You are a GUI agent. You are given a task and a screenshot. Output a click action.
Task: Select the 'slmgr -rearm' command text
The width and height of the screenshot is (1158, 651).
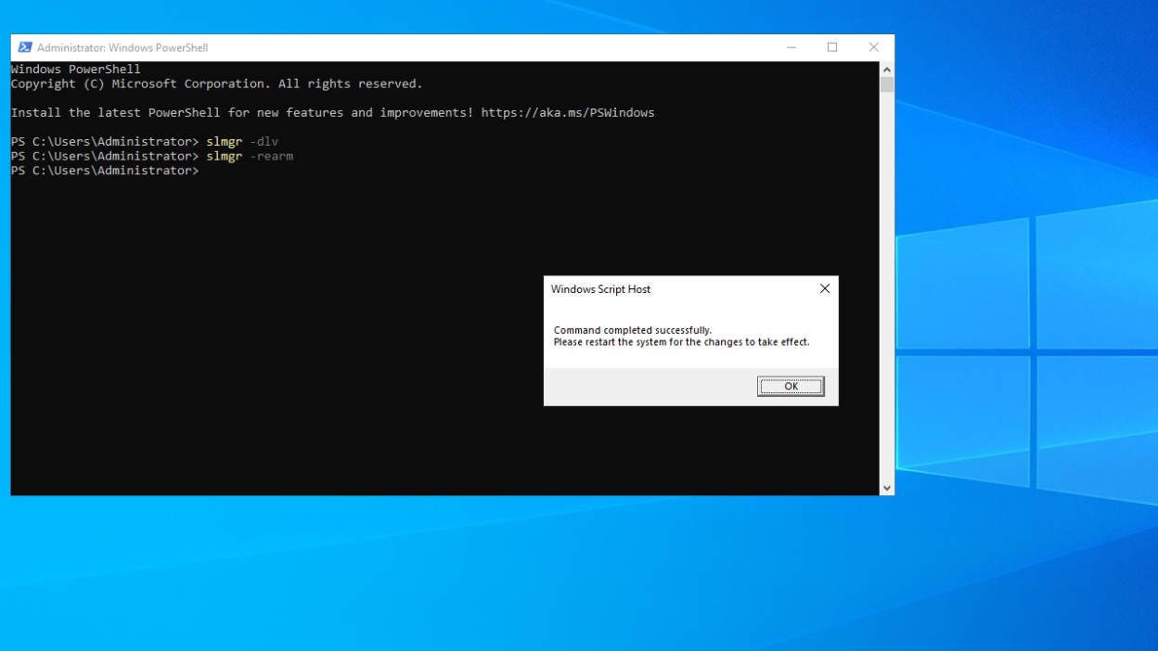pos(251,156)
